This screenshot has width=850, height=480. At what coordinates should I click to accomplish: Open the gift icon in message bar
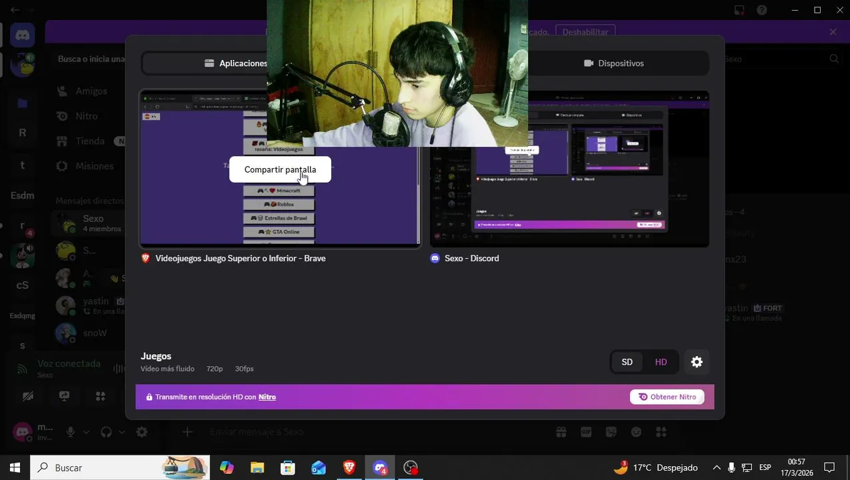pyautogui.click(x=561, y=432)
